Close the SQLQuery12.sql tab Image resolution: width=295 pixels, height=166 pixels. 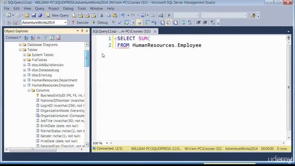point(155,31)
